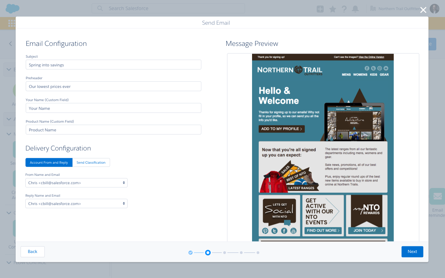Click the back arrow in background page
This screenshot has width=445, height=278.
[x=10, y=44]
